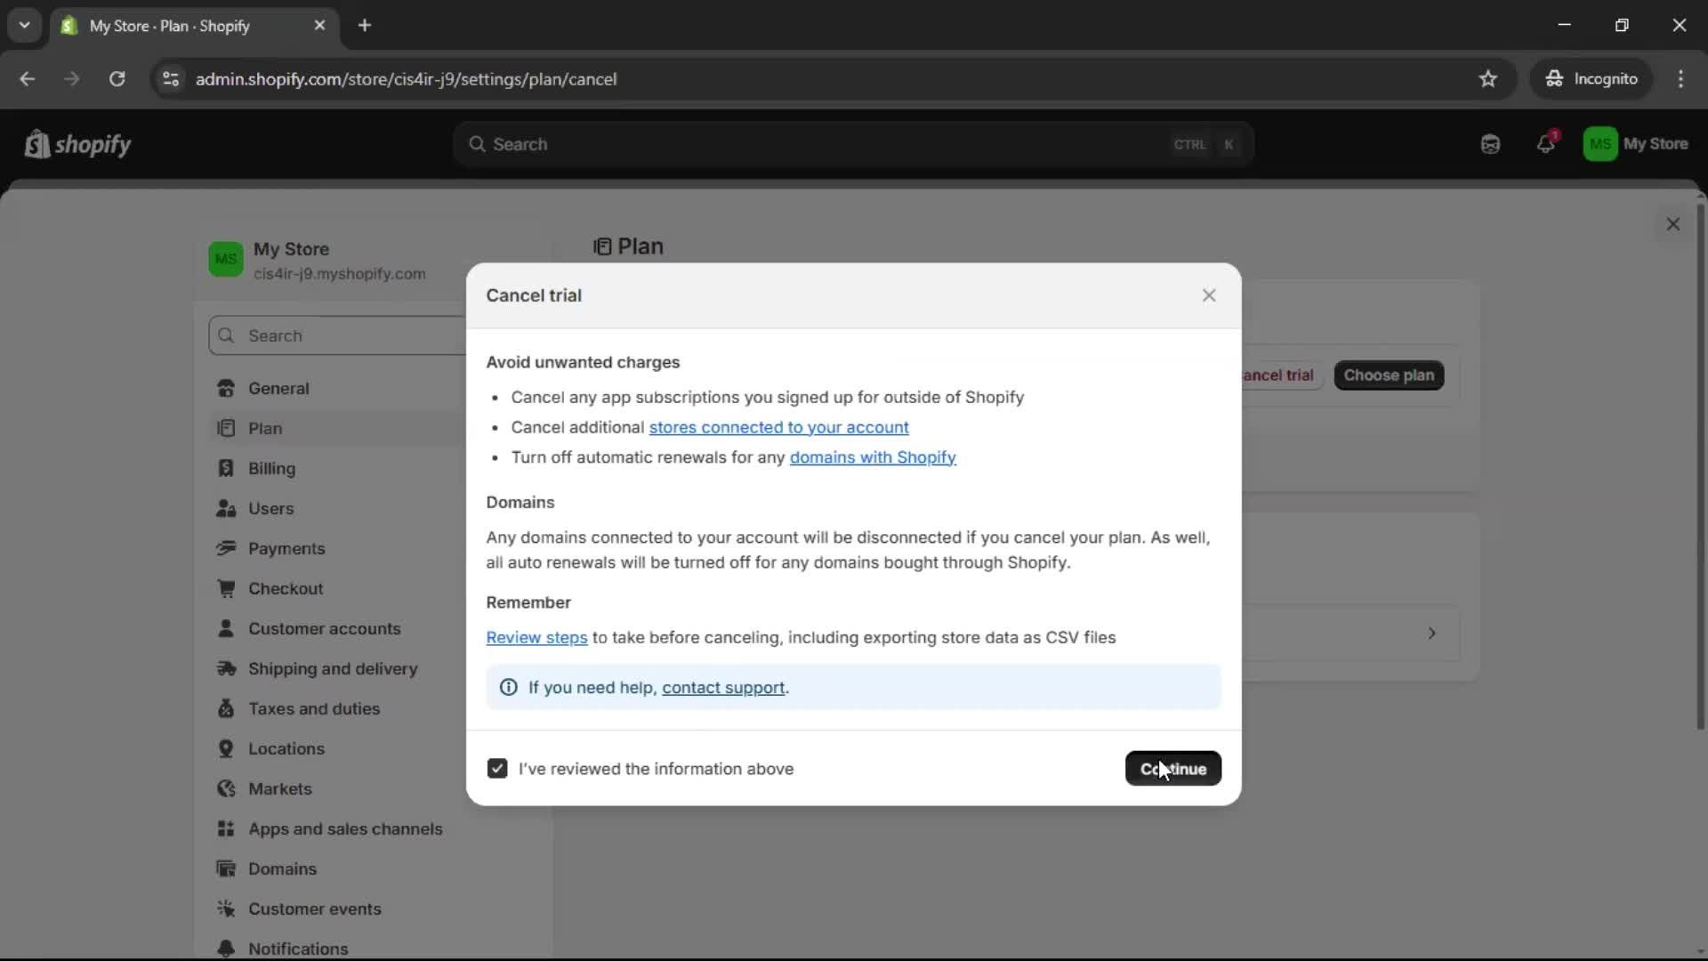Open Checkout settings via its cart icon
Screen dimensions: 1708x961
pyautogui.click(x=228, y=588)
